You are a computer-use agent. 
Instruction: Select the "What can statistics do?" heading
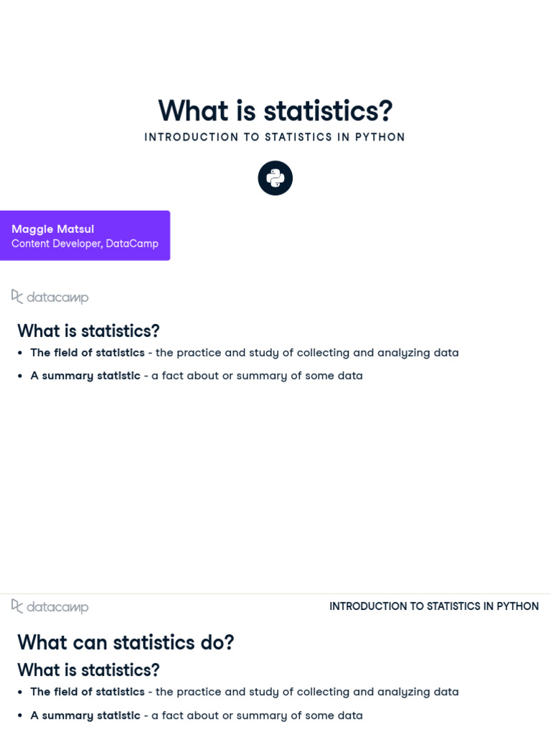pos(126,642)
